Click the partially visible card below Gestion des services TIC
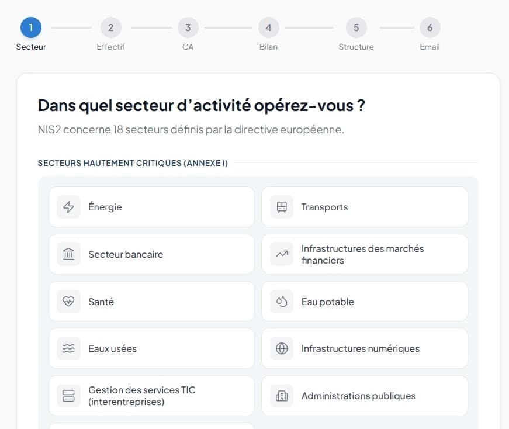Viewport: 509px width, 429px height. click(x=151, y=427)
